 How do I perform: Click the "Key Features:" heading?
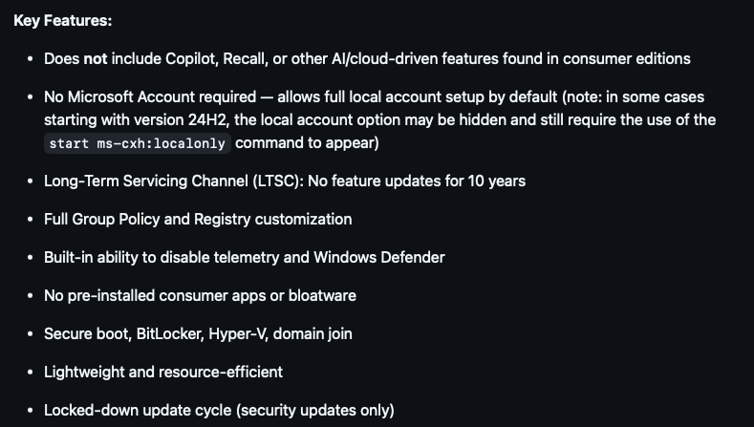point(61,20)
